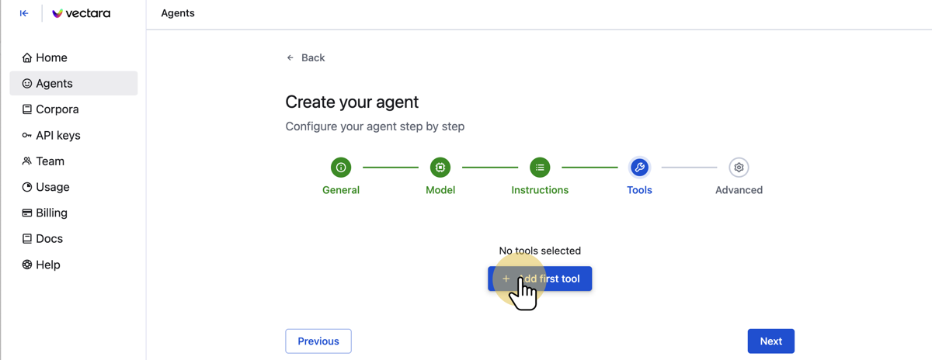Open Docs in the sidebar
This screenshot has width=932, height=360.
click(49, 239)
